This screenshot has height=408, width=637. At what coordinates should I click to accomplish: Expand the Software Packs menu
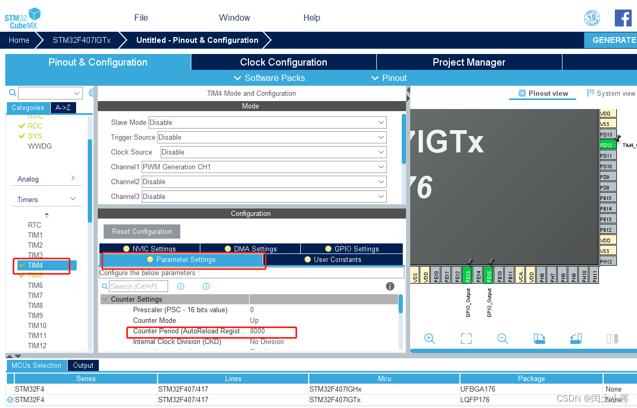pyautogui.click(x=270, y=78)
